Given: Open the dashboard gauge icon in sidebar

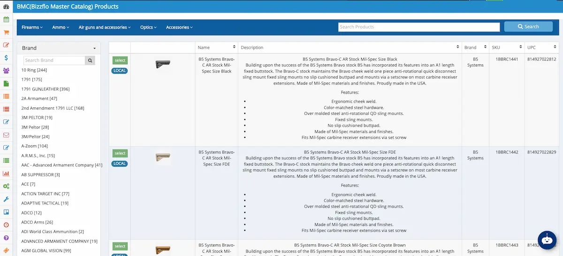Looking at the screenshot, I should click(6, 7).
